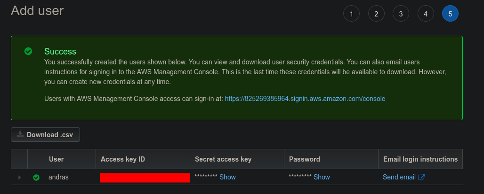Download the credentials .csv file
484x194 pixels.
[x=46, y=135]
